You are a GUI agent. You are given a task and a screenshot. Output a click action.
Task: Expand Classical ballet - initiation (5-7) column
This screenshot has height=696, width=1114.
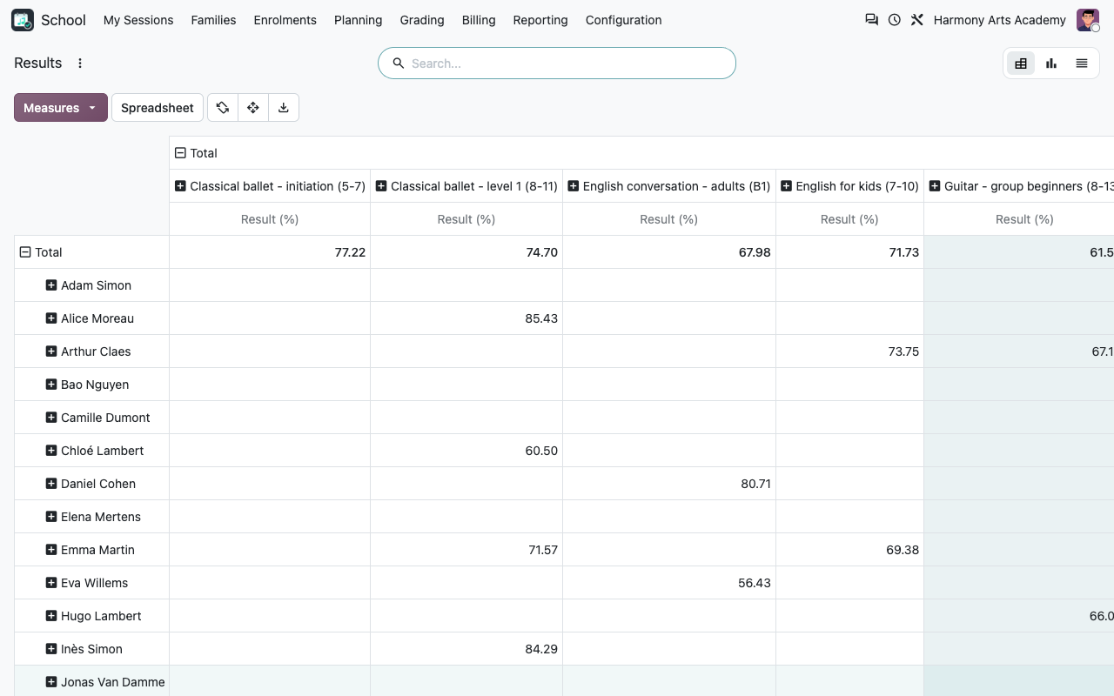pyautogui.click(x=180, y=186)
